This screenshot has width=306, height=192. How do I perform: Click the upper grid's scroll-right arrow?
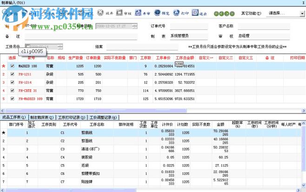[304, 111]
